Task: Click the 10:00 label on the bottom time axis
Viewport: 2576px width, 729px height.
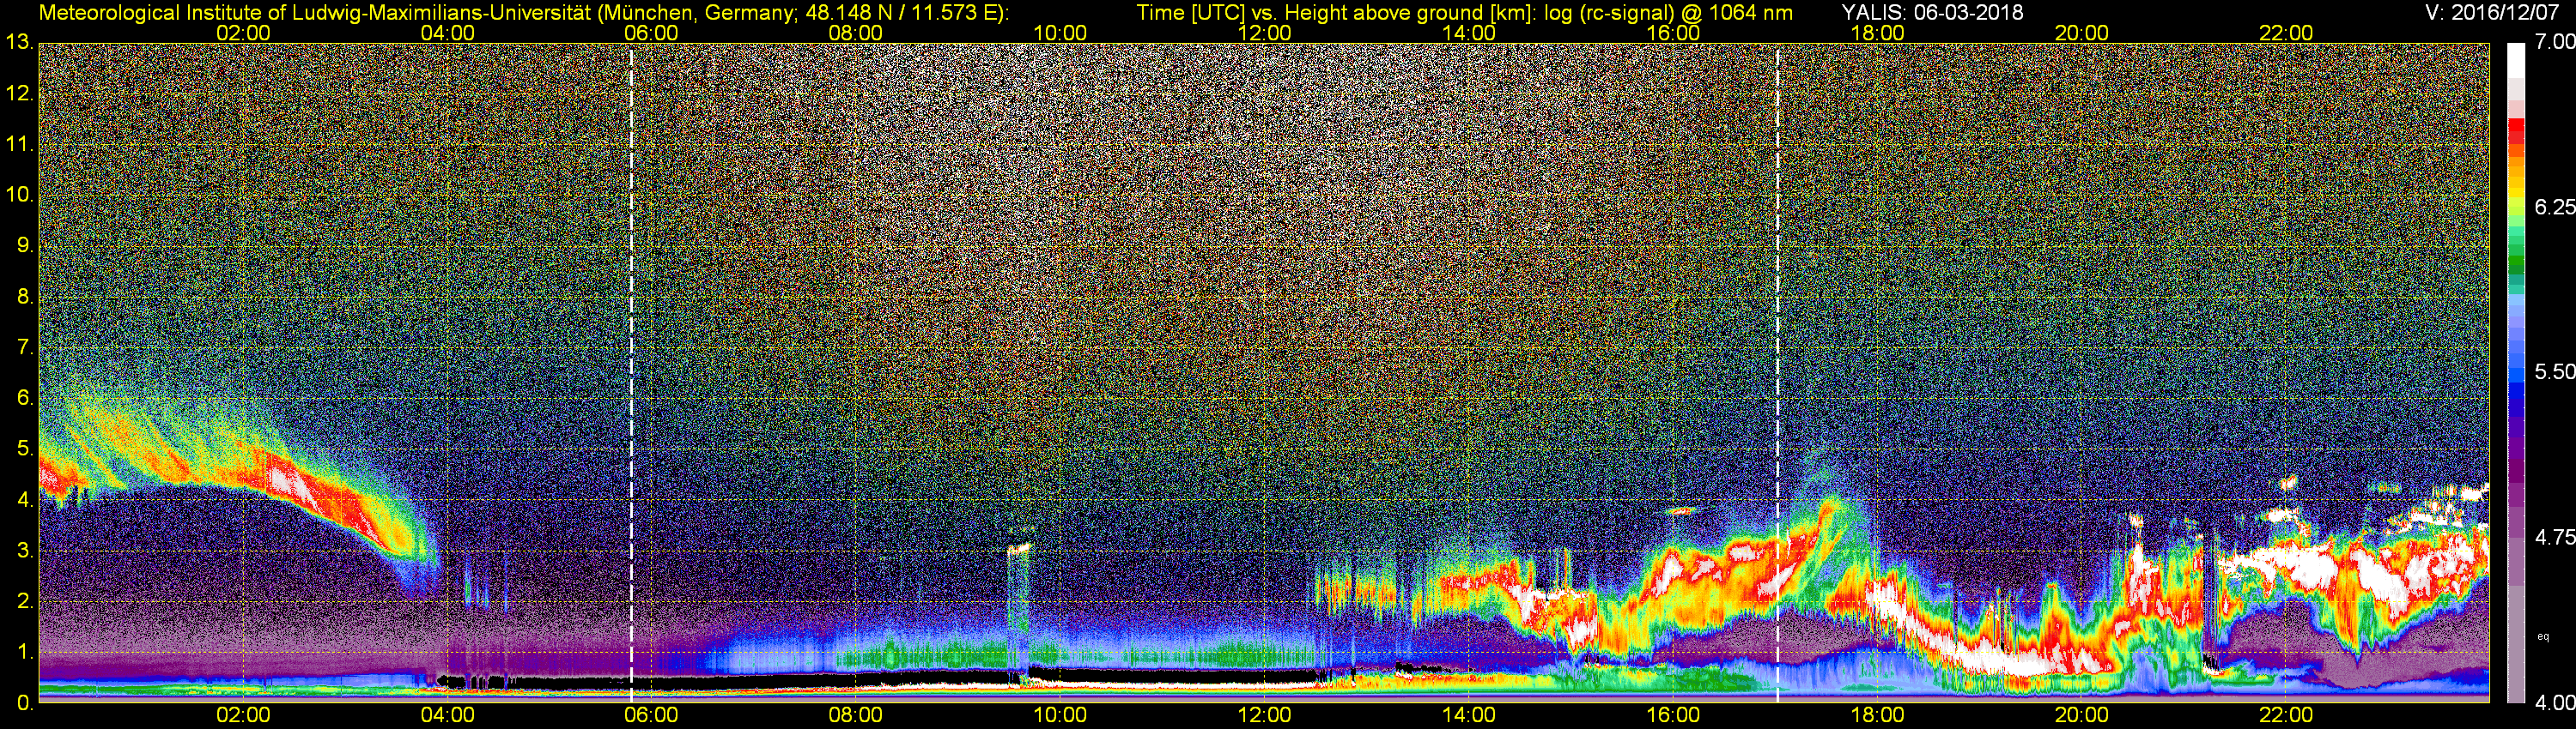Action: tap(1060, 716)
